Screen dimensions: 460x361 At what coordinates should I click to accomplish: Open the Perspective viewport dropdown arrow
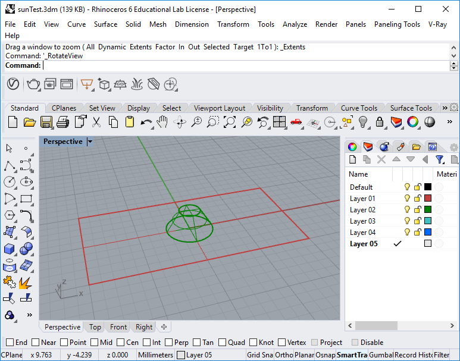(x=90, y=142)
